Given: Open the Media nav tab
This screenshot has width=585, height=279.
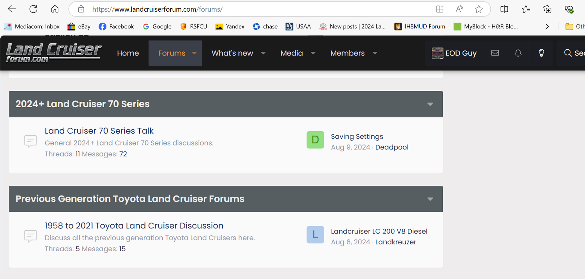Looking at the screenshot, I should pos(292,53).
